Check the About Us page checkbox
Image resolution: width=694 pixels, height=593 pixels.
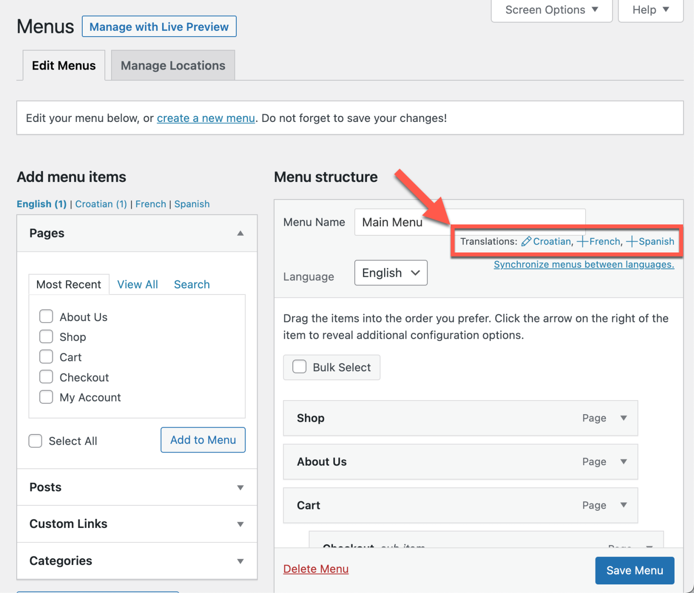pyautogui.click(x=46, y=317)
